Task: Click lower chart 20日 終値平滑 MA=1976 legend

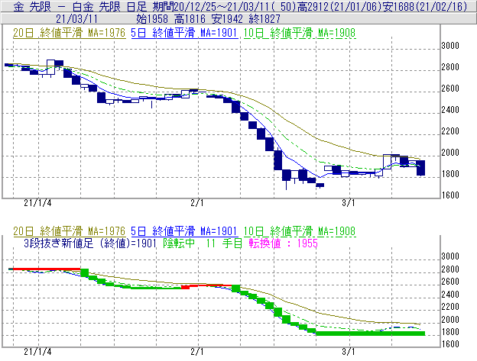Action: (x=69, y=231)
